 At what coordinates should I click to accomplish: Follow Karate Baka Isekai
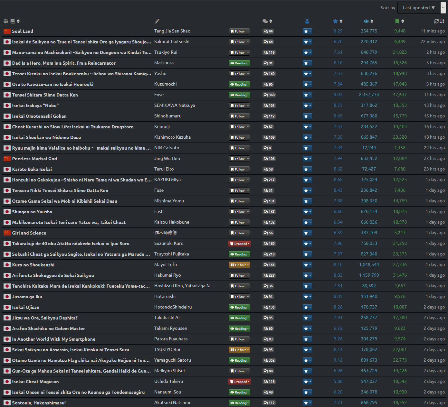pos(237,169)
